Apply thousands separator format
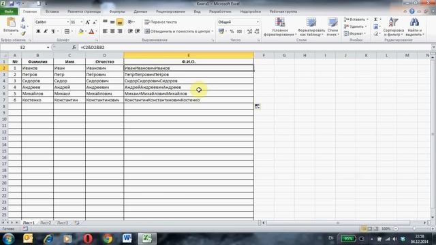 239,31
